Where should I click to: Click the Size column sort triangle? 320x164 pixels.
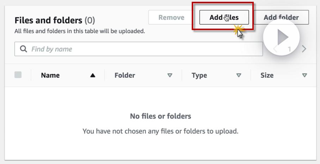tap(304, 75)
